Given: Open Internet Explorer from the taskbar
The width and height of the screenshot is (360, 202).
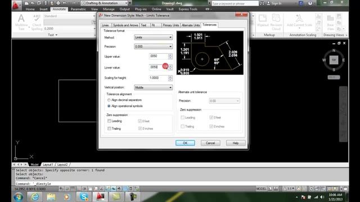Looking at the screenshot, I should (35, 197).
